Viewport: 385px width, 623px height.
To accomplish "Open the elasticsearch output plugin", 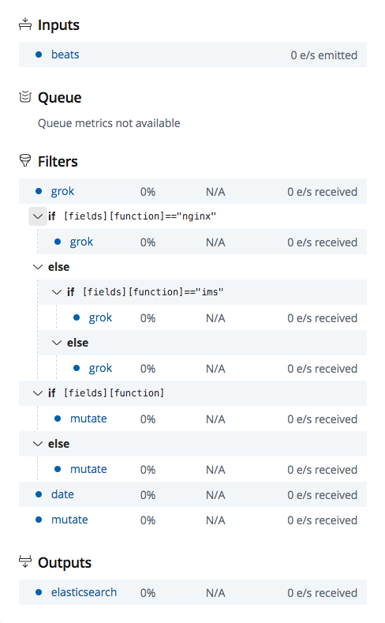I will coord(84,592).
